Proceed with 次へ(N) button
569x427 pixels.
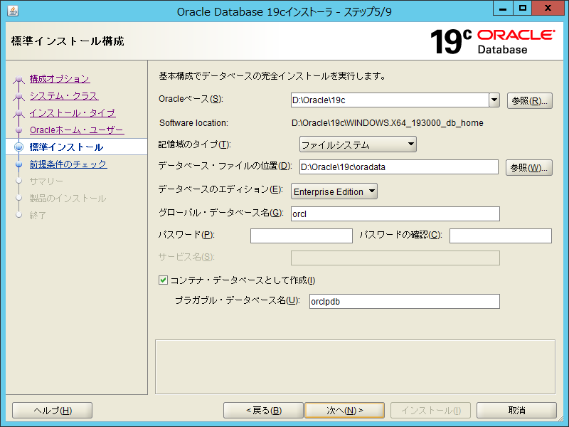click(x=344, y=411)
